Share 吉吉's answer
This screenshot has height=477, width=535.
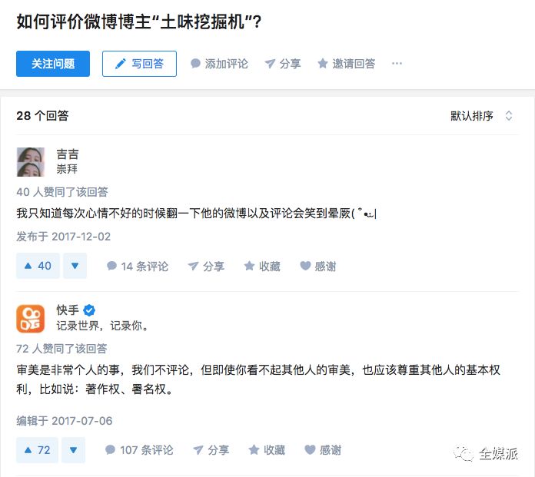pos(206,267)
